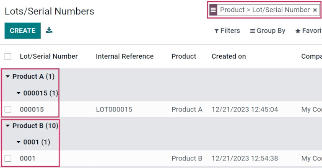Sort by Product column header

[x=184, y=57]
